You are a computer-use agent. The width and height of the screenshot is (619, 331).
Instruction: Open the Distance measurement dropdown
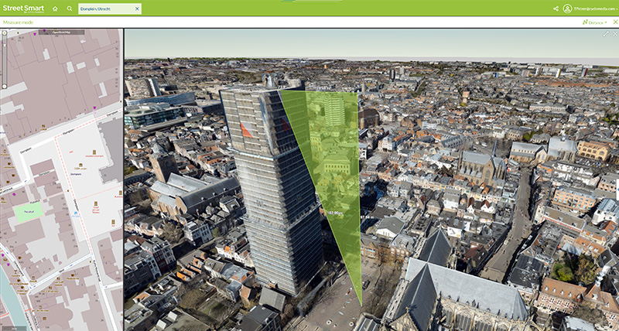594,22
